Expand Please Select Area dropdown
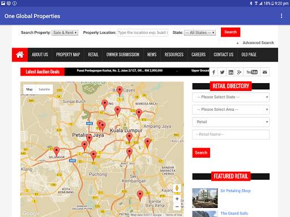This screenshot has width=290, height=217. [x=231, y=110]
